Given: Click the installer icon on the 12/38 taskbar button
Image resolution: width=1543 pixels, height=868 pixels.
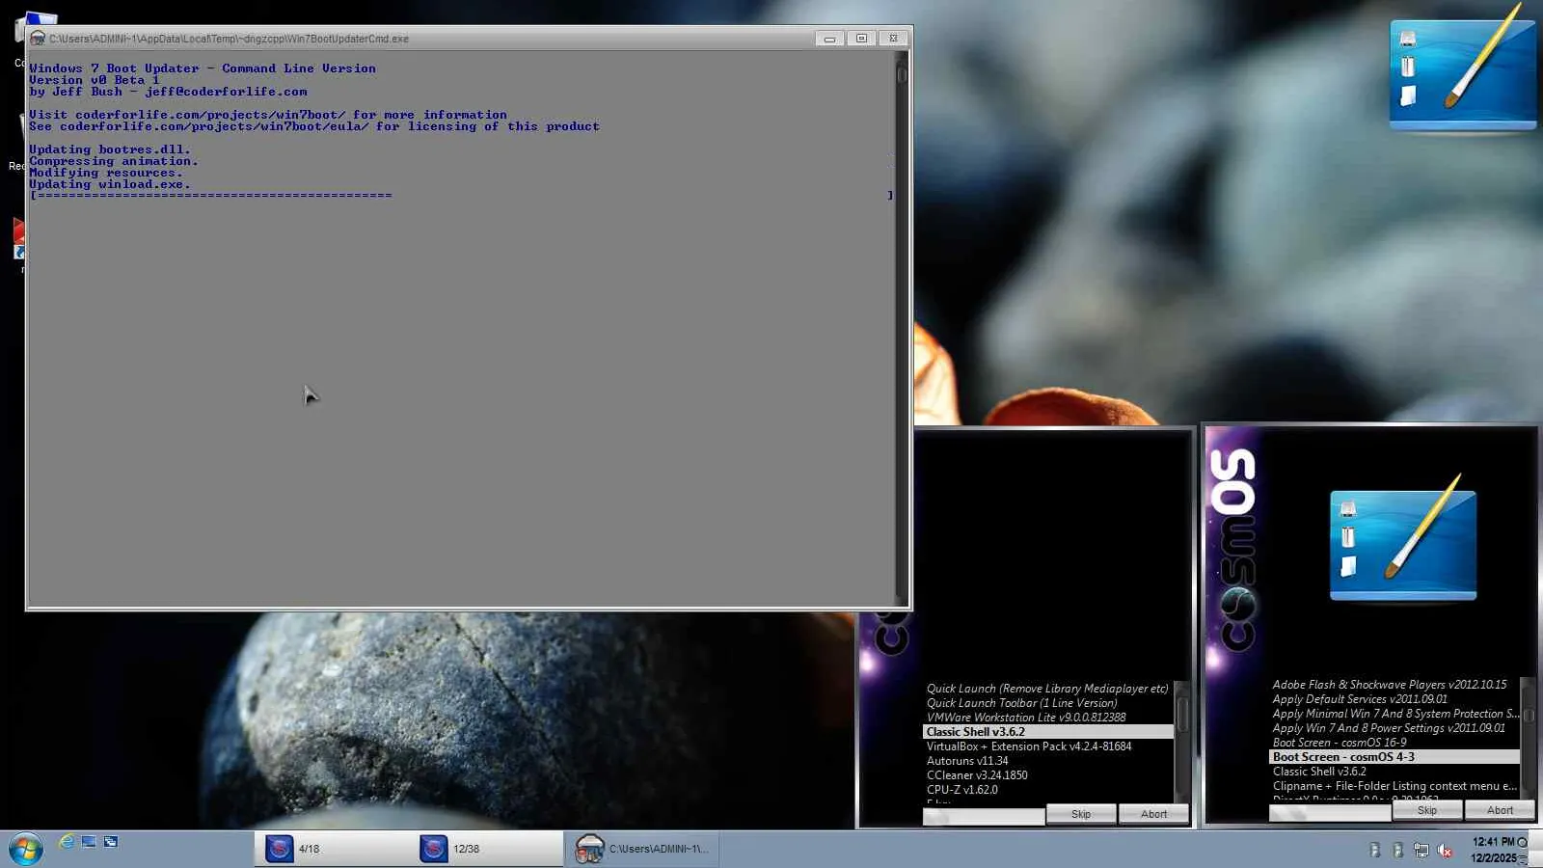Looking at the screenshot, I should [434, 849].
